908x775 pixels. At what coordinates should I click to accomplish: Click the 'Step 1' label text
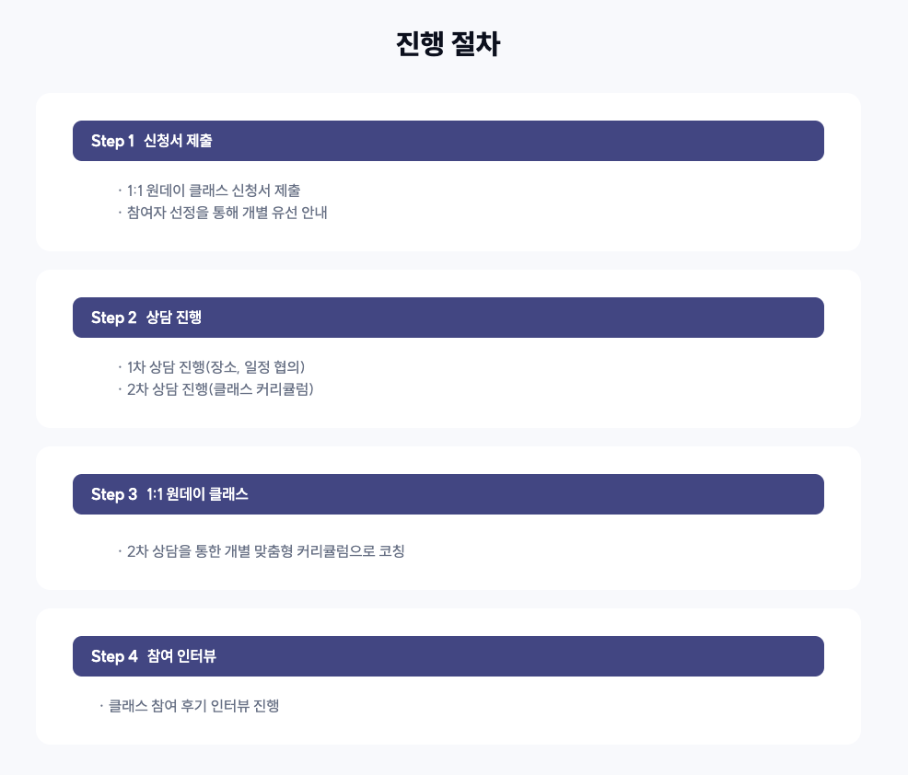pyautogui.click(x=112, y=141)
